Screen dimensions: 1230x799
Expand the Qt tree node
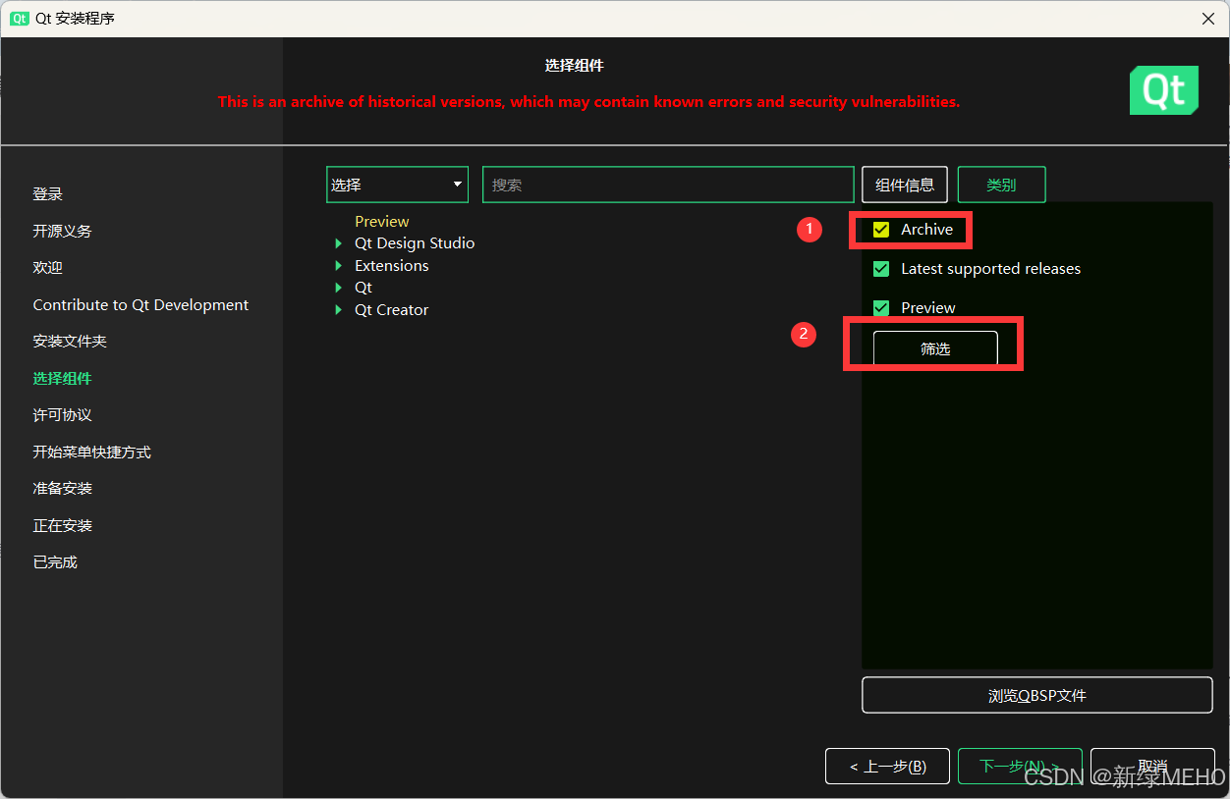pyautogui.click(x=339, y=288)
